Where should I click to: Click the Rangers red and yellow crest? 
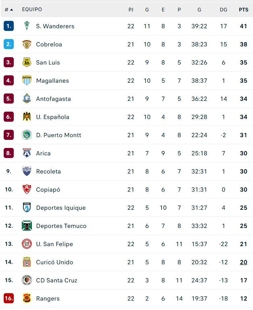[27, 298]
